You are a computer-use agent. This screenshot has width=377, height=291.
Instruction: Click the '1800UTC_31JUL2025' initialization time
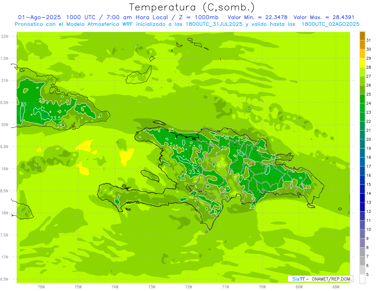click(215, 24)
